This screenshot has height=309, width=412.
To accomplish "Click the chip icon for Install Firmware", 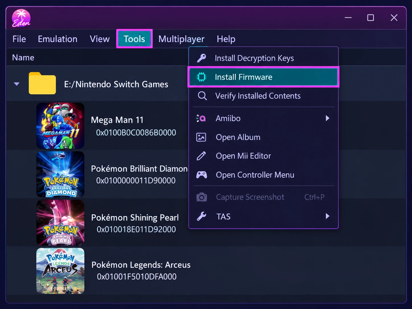I will (x=201, y=77).
